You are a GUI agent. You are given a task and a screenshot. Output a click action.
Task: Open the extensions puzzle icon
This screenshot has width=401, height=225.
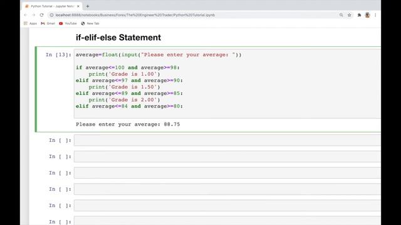[359, 15]
